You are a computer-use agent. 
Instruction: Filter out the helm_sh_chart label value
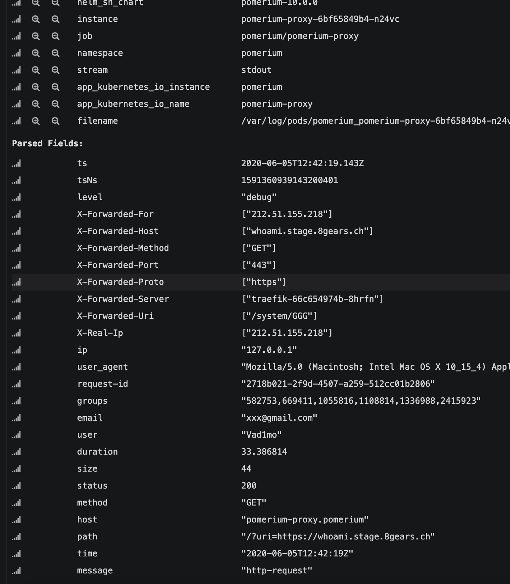[55, 3]
